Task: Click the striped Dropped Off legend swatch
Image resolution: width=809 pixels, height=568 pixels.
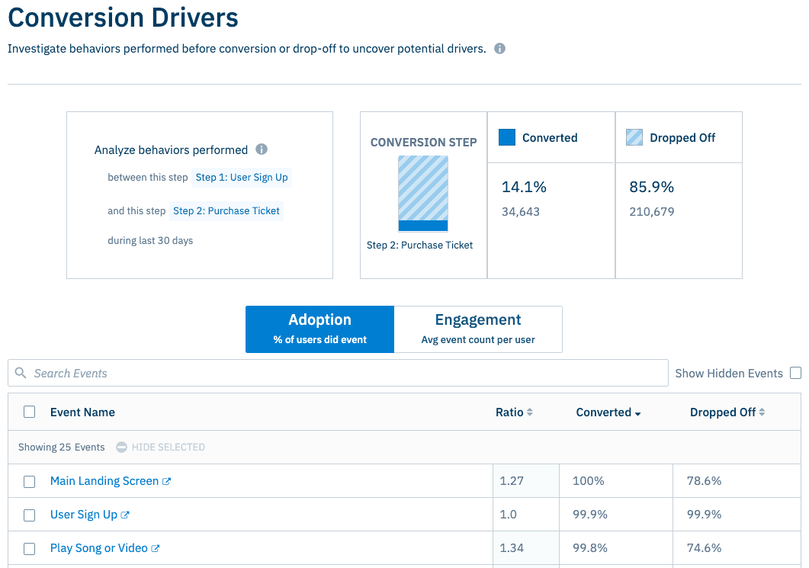Action: coord(633,137)
